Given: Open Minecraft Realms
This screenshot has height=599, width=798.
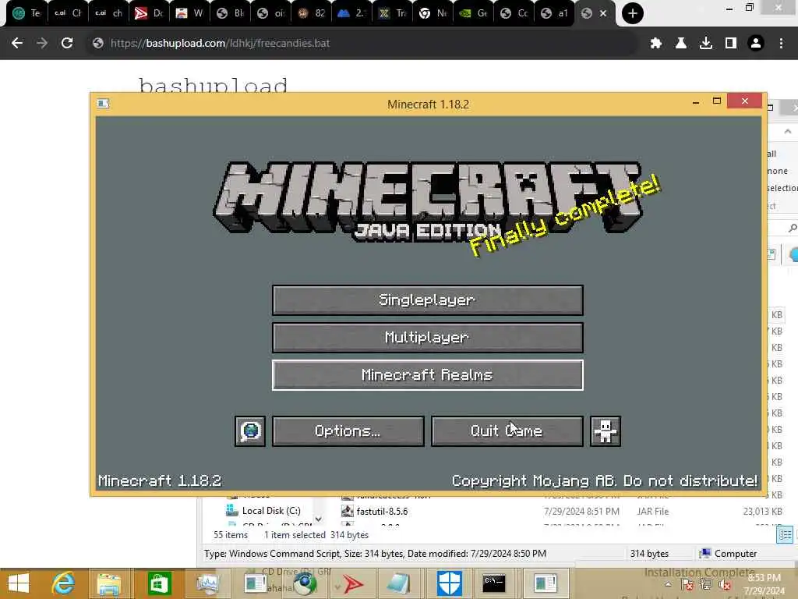Looking at the screenshot, I should coord(428,375).
